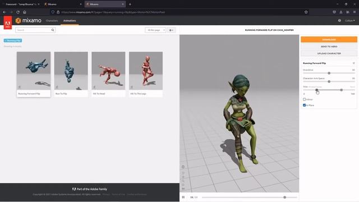Open the gear settings dropdown
Image resolution: width=359 pixels, height=202 pixels.
coord(171,30)
